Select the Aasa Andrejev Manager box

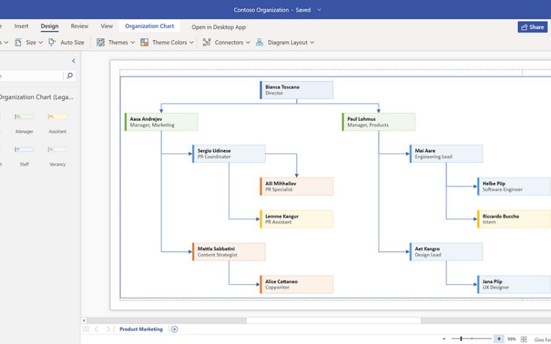[x=161, y=122]
